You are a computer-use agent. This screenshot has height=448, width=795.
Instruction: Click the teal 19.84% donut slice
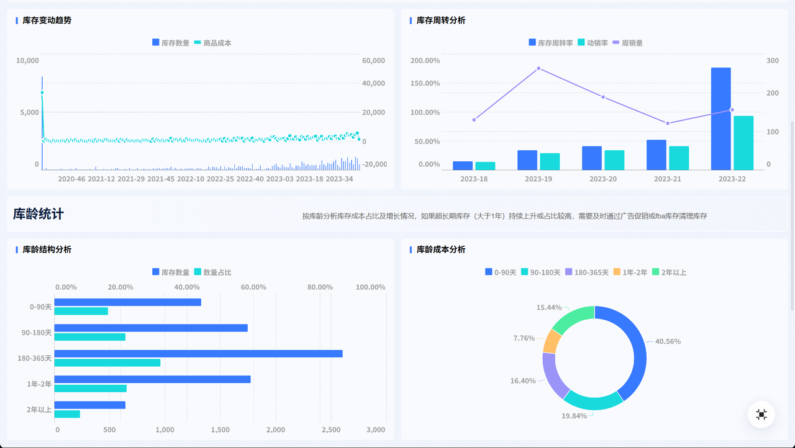[594, 403]
